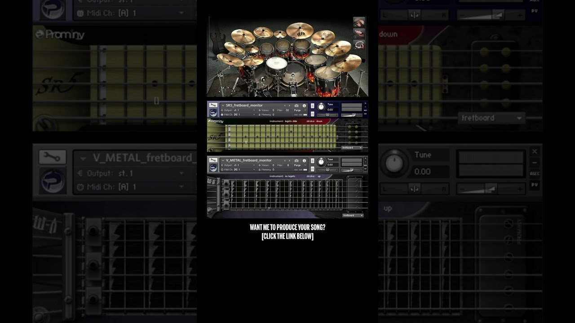Open Midi Ch dropdown in V_METAL header

(x=238, y=170)
